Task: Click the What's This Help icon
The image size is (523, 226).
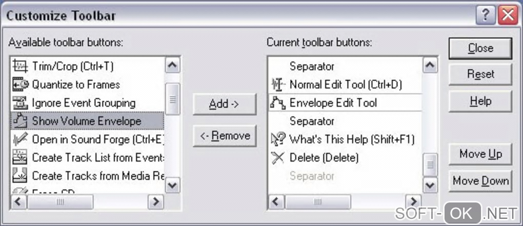Action: 278,139
